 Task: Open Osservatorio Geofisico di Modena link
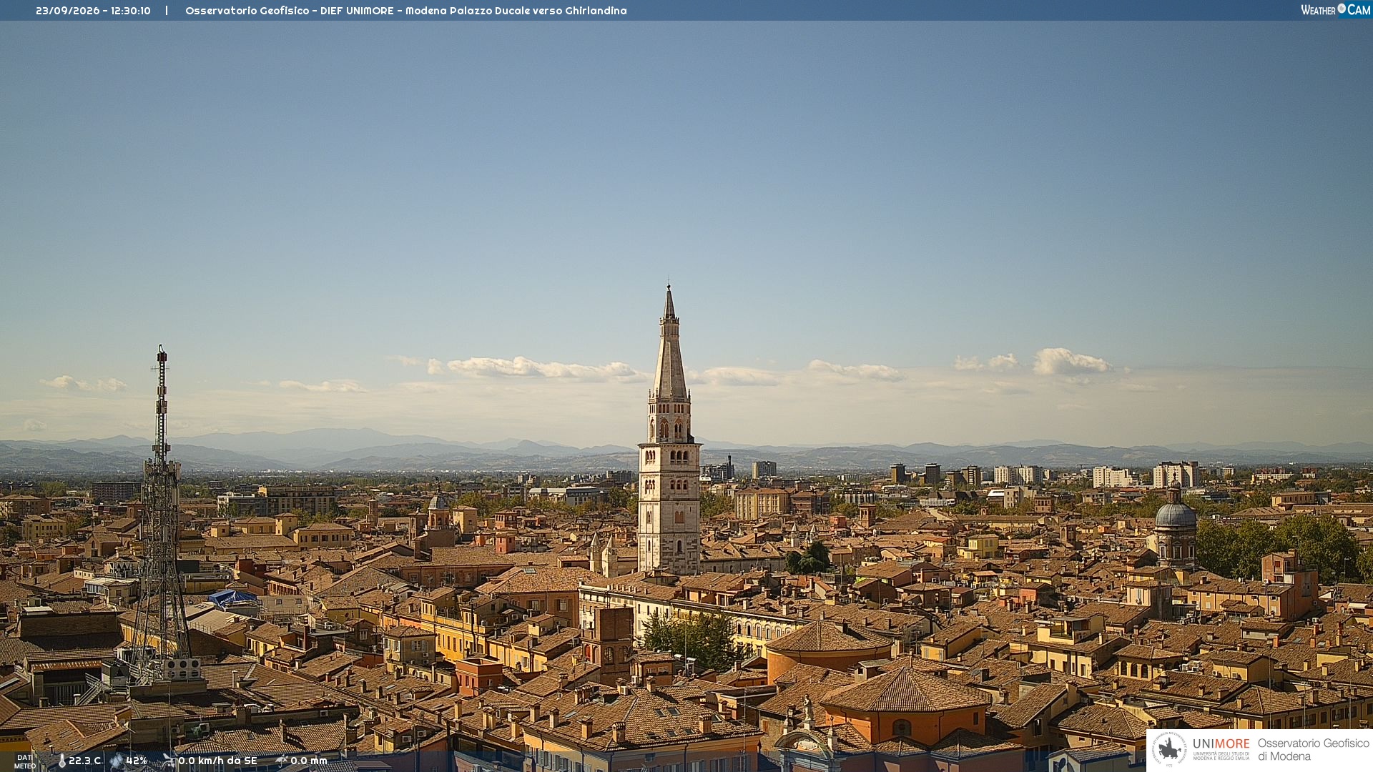pos(1314,749)
